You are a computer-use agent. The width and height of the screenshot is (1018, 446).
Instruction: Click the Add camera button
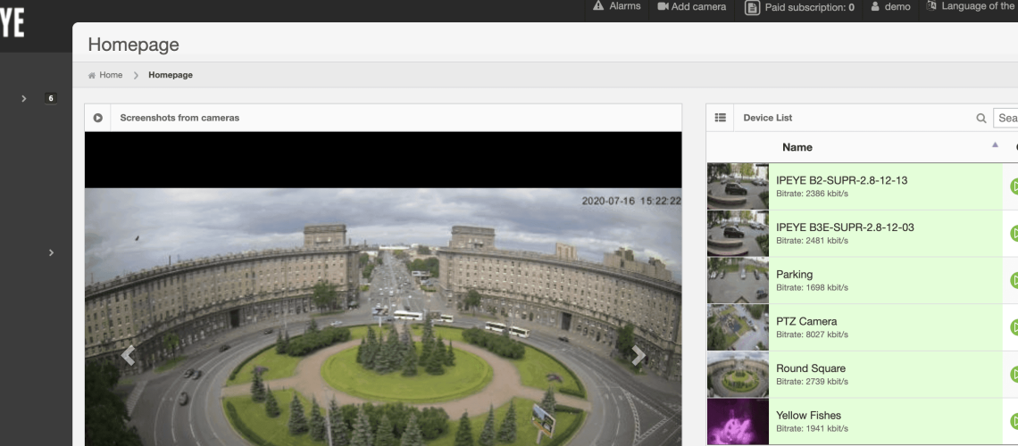click(x=691, y=6)
